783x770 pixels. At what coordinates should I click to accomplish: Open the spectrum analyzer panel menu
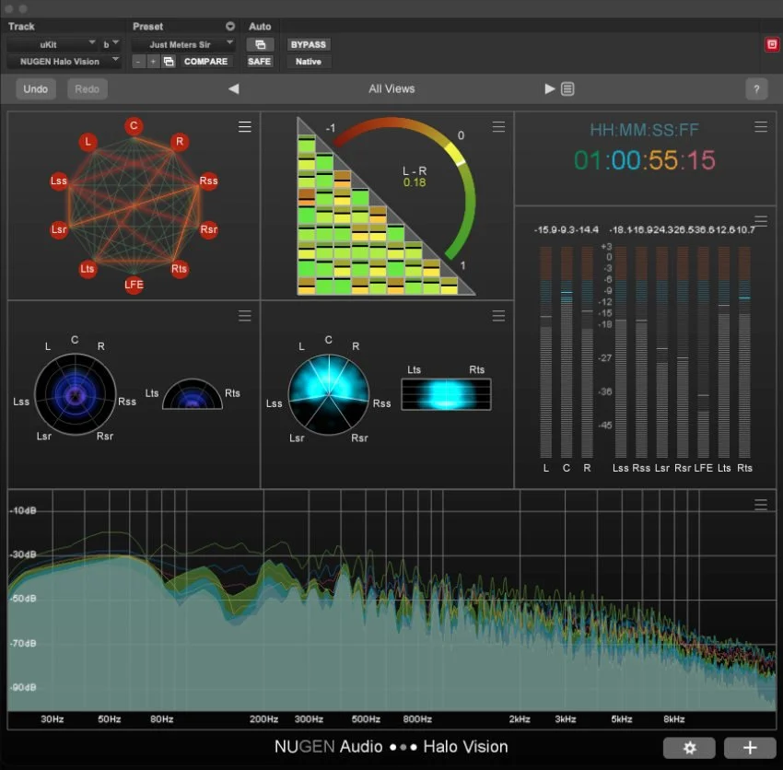761,505
